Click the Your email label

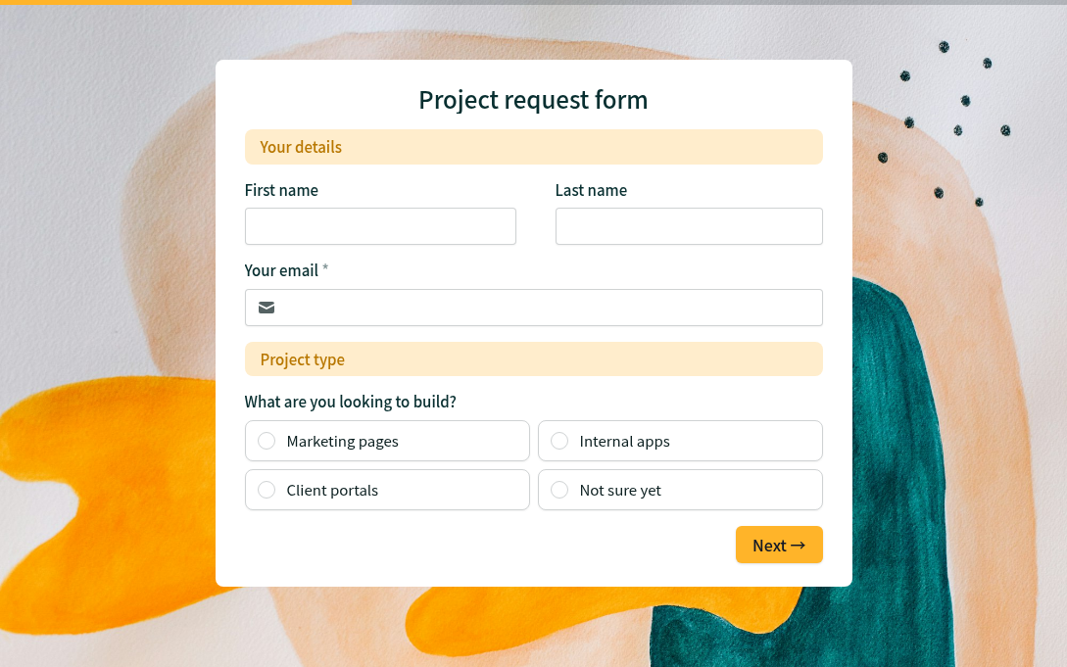pos(281,270)
